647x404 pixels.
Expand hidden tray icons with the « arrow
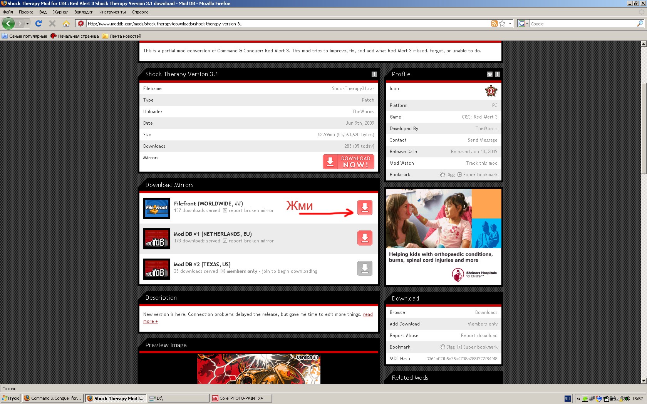click(578, 399)
